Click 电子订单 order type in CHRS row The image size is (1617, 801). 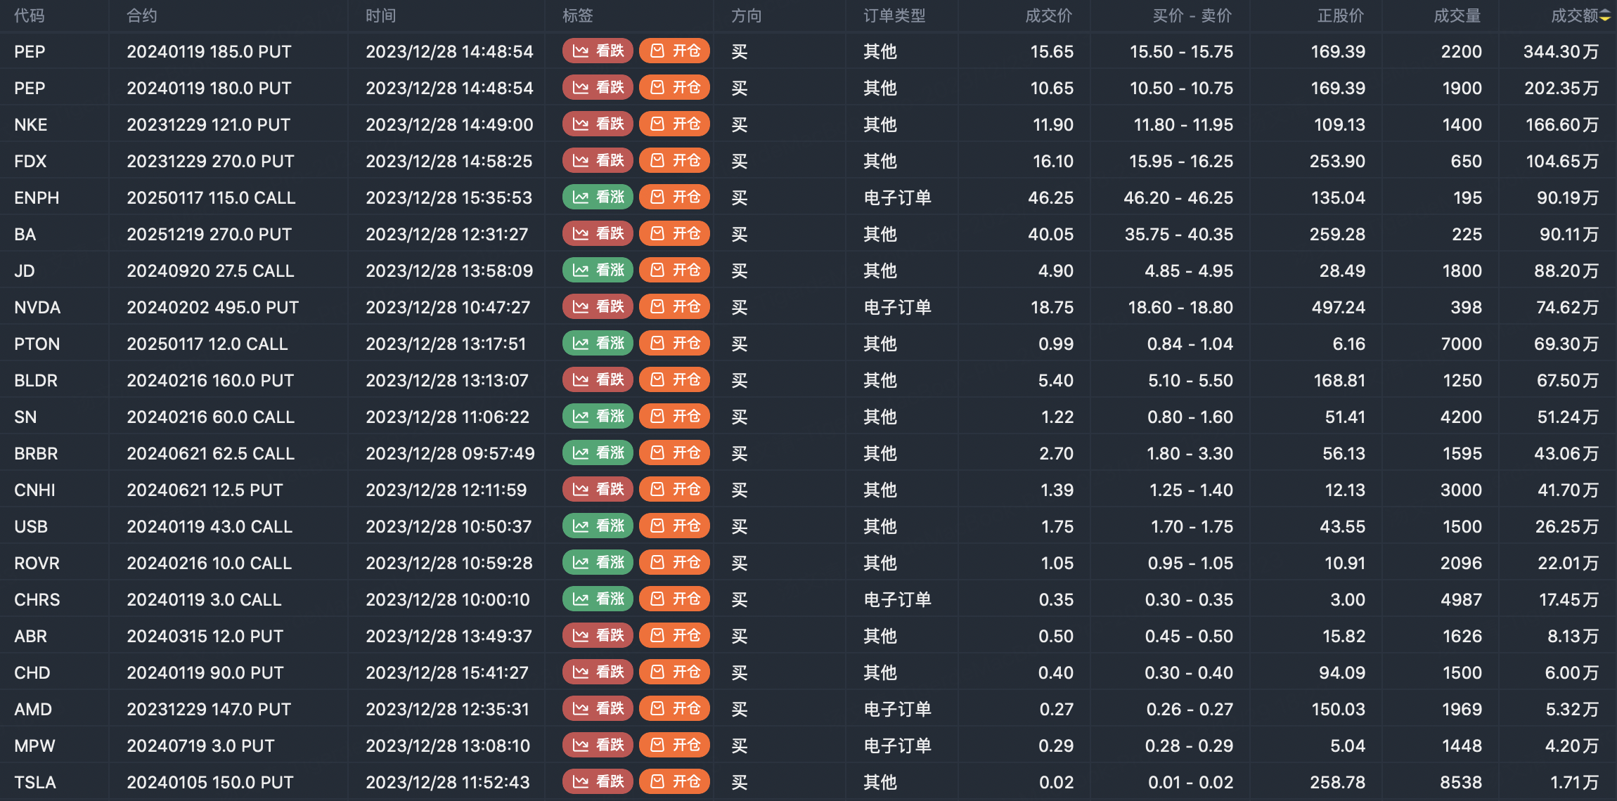897,599
